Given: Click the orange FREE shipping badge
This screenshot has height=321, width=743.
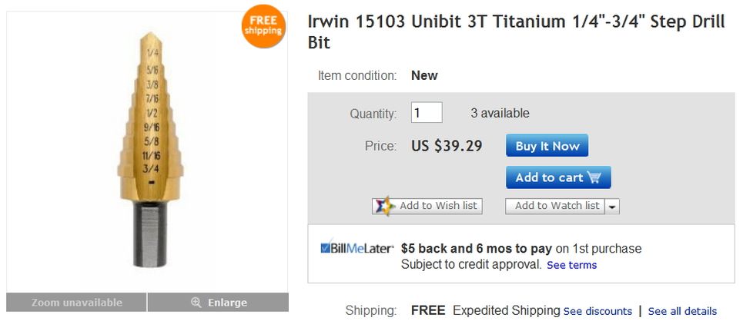Looking at the screenshot, I should [x=263, y=26].
